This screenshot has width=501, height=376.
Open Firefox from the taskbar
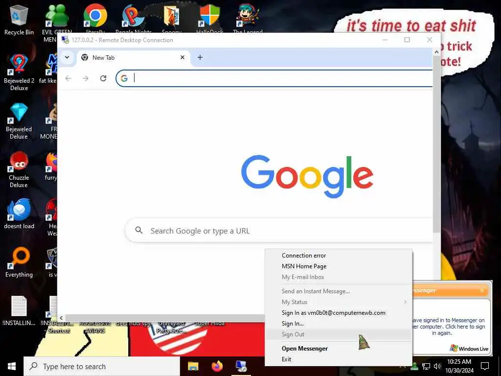217,366
